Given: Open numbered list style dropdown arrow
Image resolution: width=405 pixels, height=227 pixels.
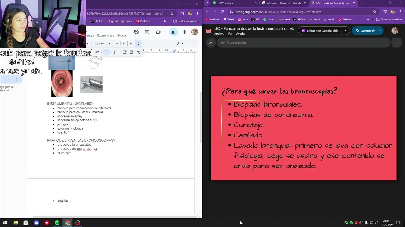Looking at the screenshot, I should [x=120, y=52].
